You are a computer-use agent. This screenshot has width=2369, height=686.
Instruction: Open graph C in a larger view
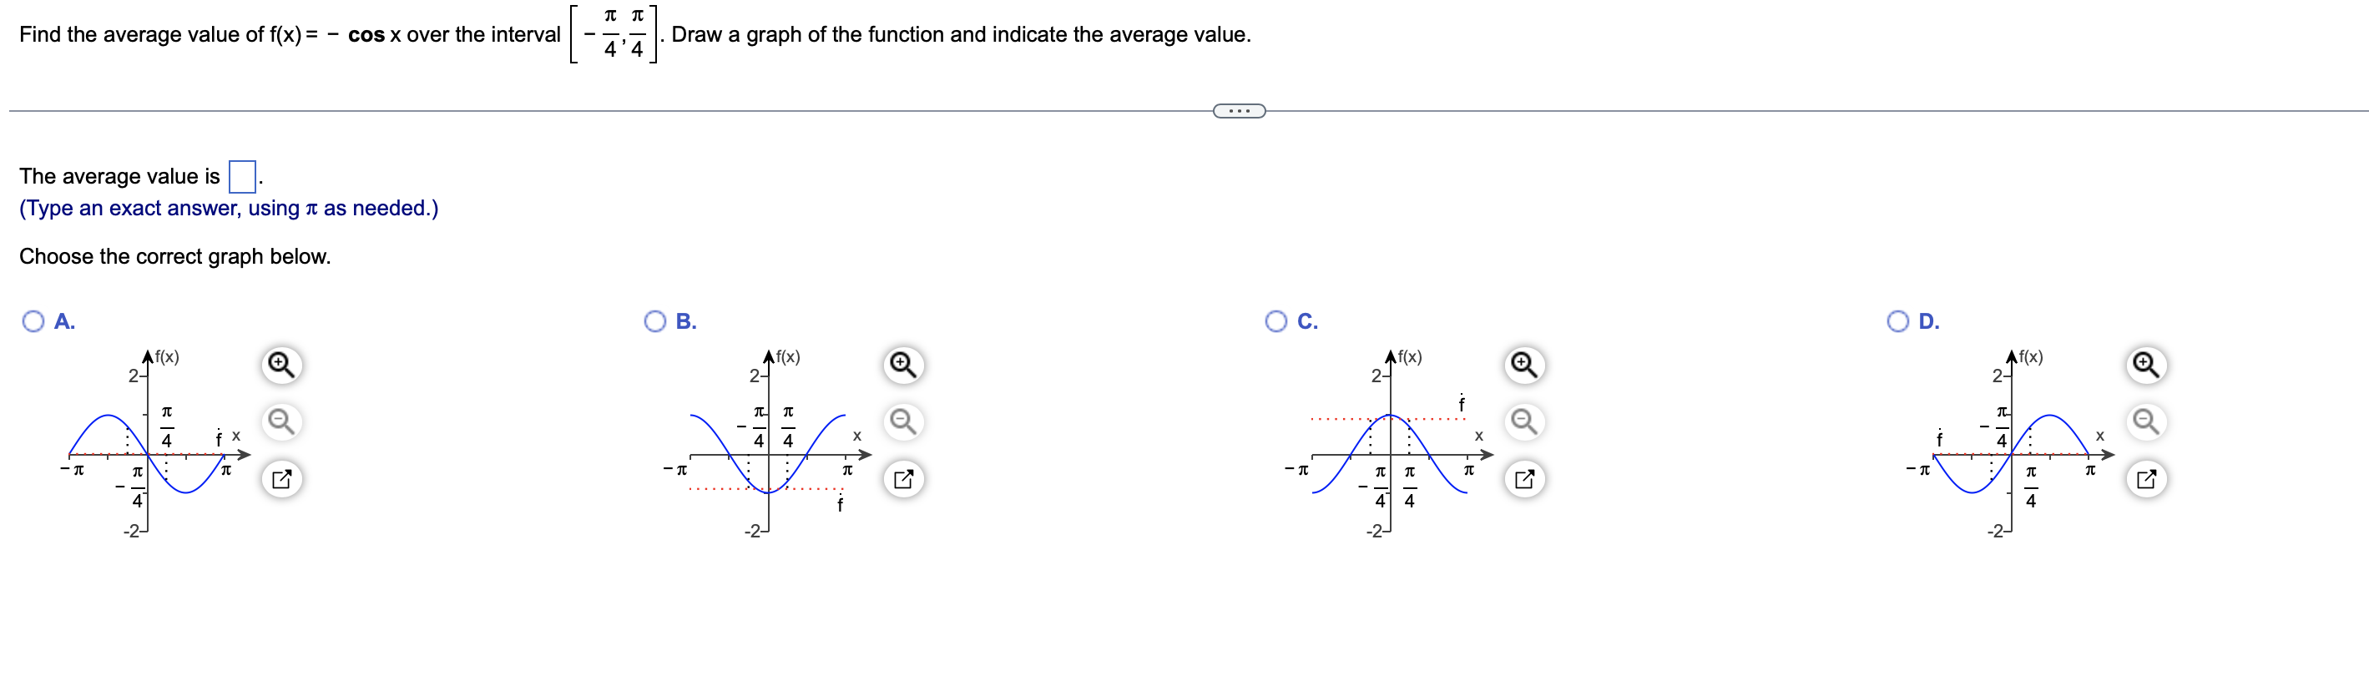[1524, 479]
